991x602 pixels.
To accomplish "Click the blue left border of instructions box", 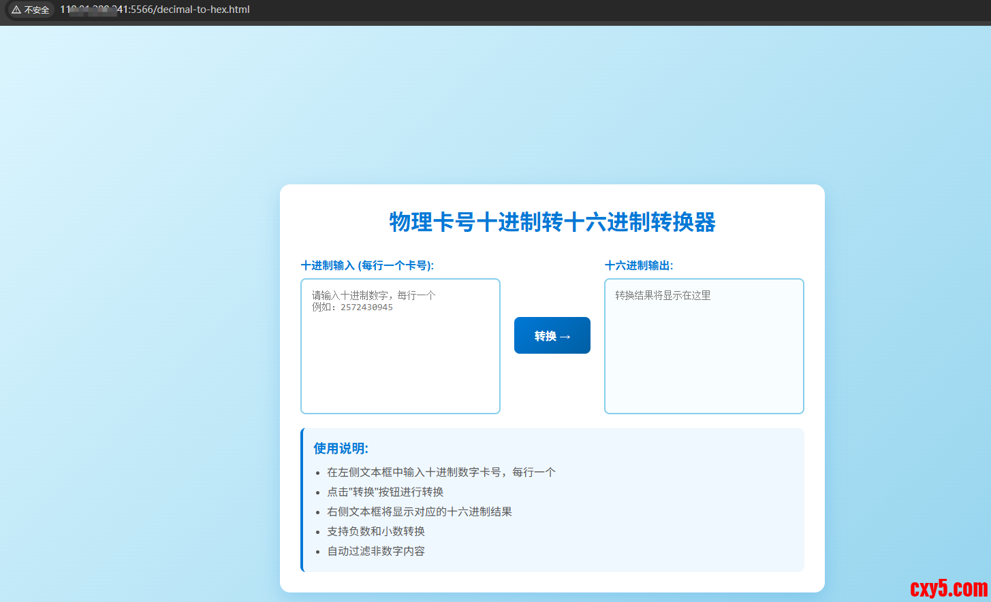I will click(302, 500).
